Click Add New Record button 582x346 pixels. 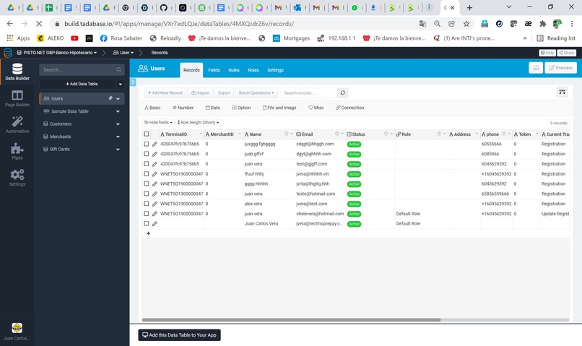tap(165, 92)
